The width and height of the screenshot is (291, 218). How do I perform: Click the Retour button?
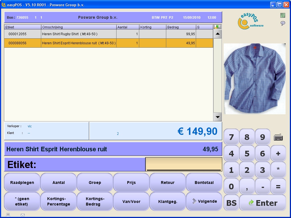(168, 183)
